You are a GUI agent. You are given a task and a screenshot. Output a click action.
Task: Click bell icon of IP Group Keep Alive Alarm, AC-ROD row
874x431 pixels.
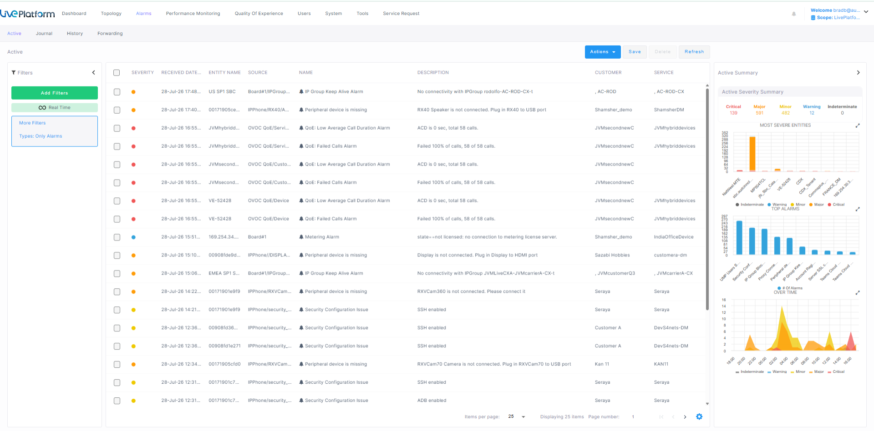coord(301,92)
